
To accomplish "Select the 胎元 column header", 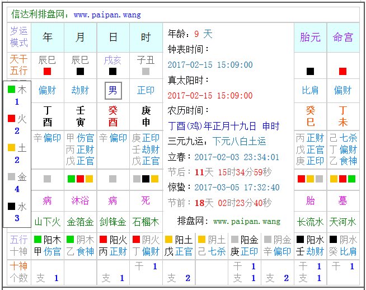I will coord(310,38).
